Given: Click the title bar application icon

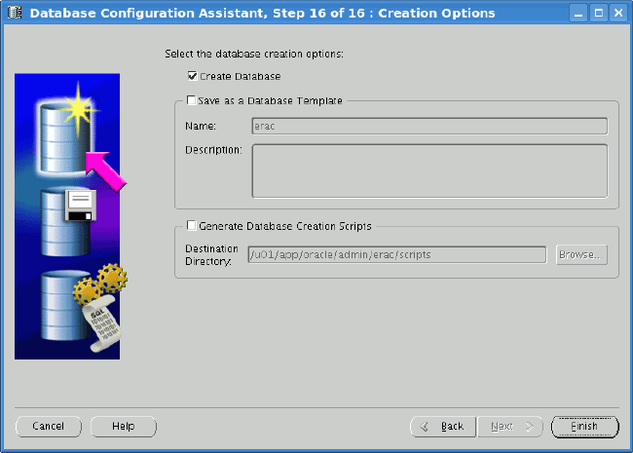Looking at the screenshot, I should click(x=15, y=14).
